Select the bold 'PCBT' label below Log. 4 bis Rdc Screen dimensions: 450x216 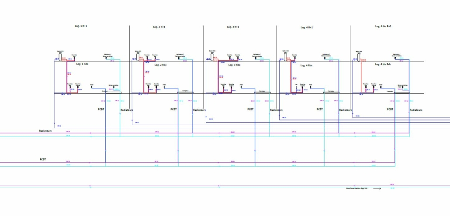click(390, 109)
